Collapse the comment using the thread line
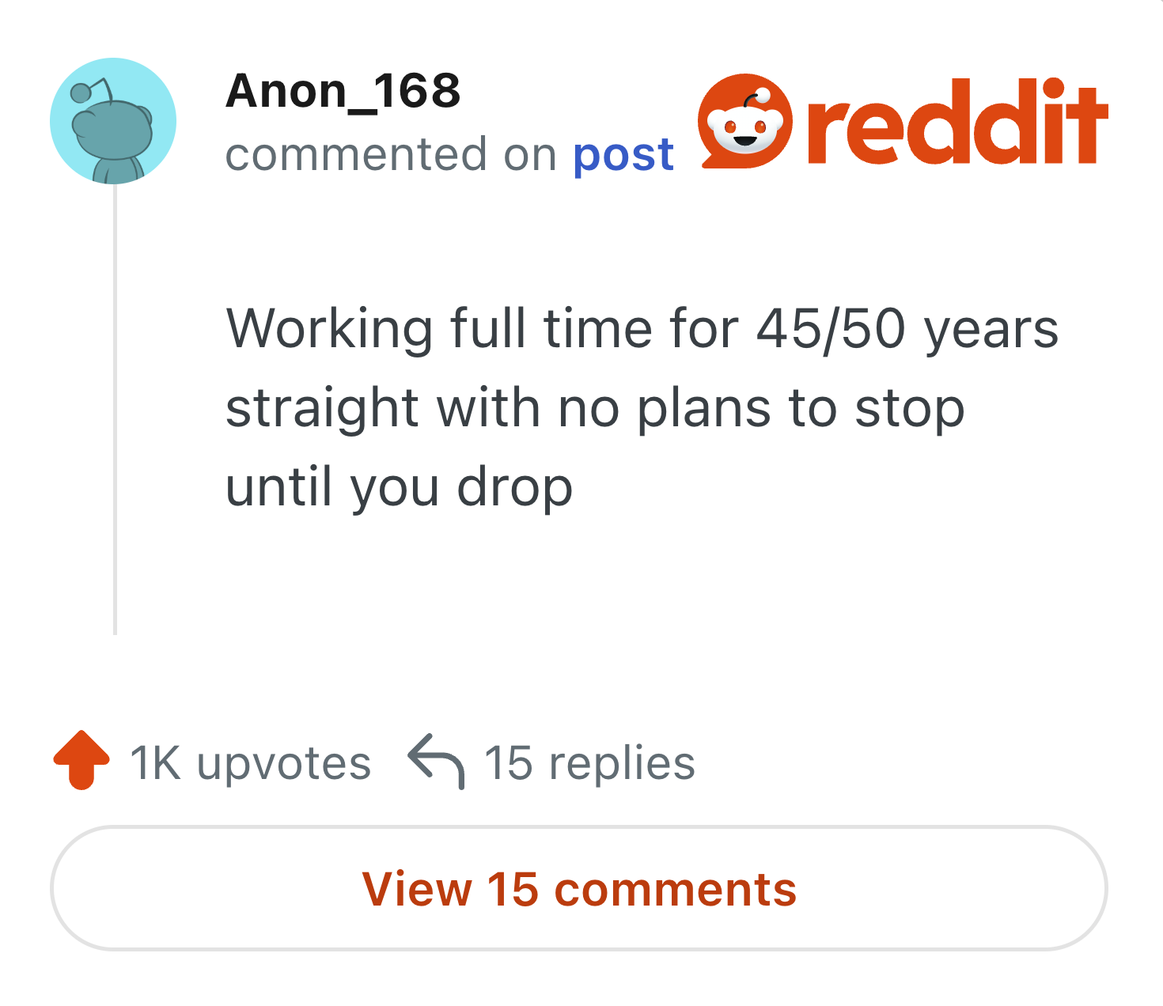Image resolution: width=1163 pixels, height=1006 pixels. pyautogui.click(x=116, y=410)
